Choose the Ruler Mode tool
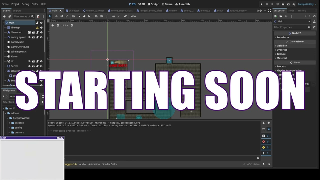This screenshot has width=320, height=180. point(89,16)
